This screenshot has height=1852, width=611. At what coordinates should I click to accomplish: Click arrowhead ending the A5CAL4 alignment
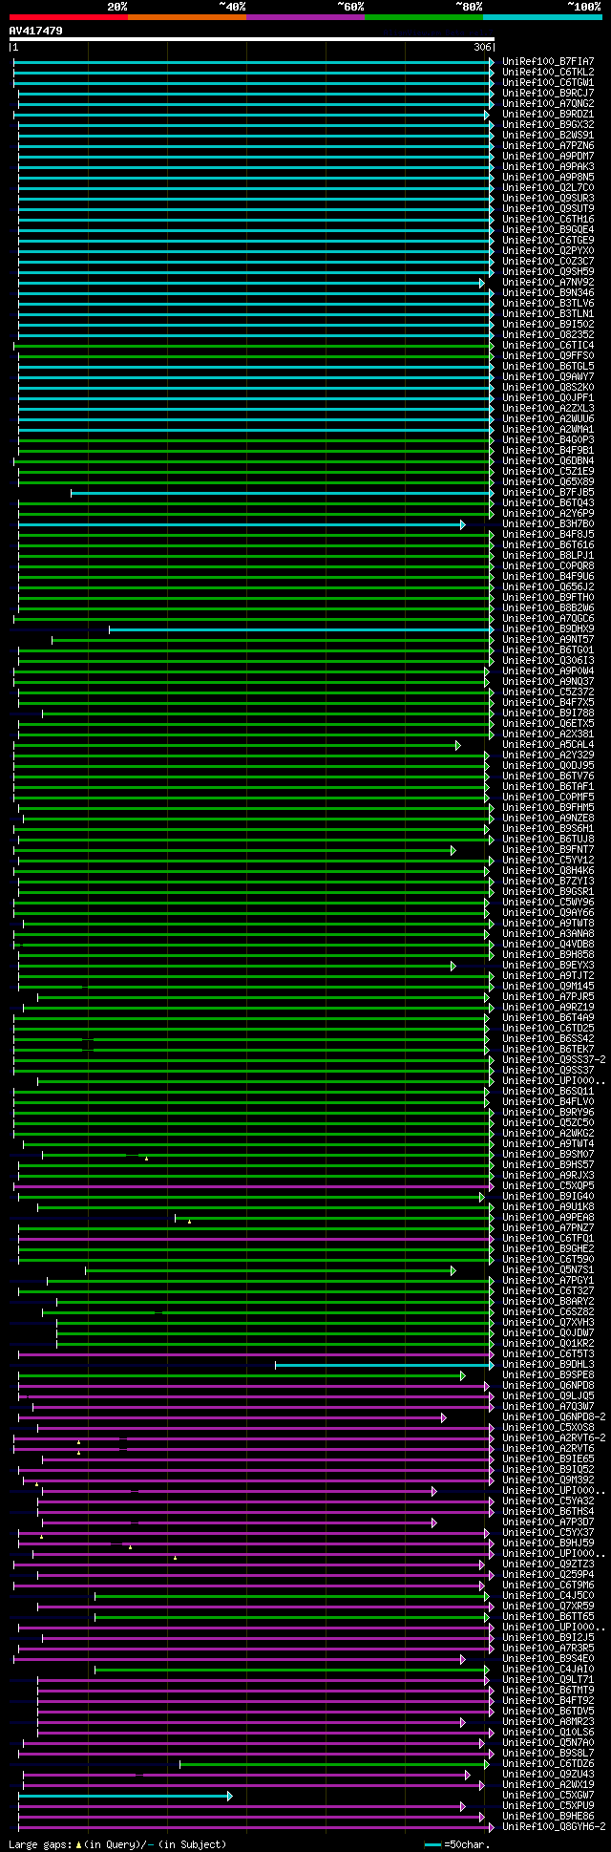tap(458, 745)
